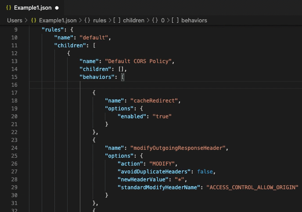Click the opening brace on line 23
This screenshot has width=302, height=212.
click(94, 140)
